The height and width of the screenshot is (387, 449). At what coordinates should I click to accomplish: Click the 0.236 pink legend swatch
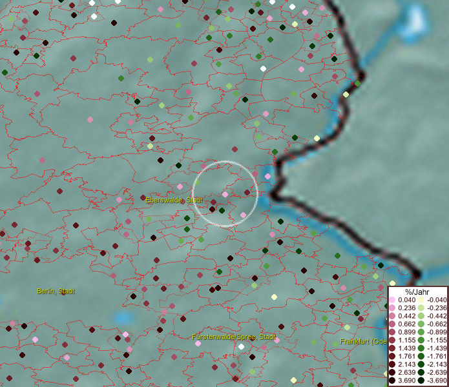pyautogui.click(x=392, y=308)
